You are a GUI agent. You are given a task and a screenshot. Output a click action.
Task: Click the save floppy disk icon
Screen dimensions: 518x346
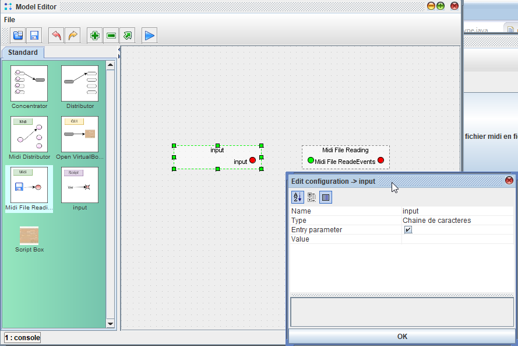click(34, 36)
